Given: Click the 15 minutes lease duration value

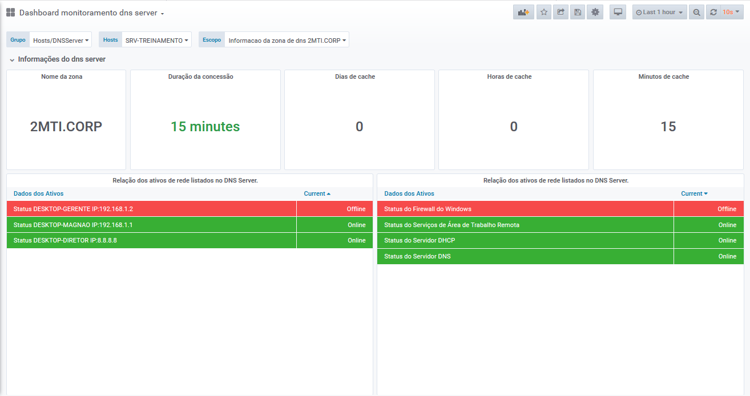Looking at the screenshot, I should tap(205, 127).
